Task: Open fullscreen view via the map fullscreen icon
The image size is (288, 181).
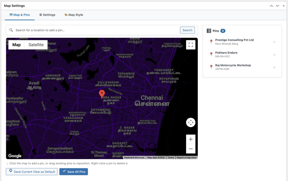Action: pos(191,44)
